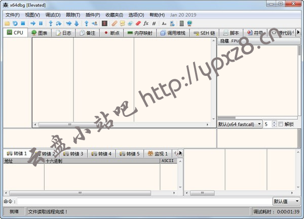Open the Bookmarks red icon
The image size is (304, 219).
point(138,24)
